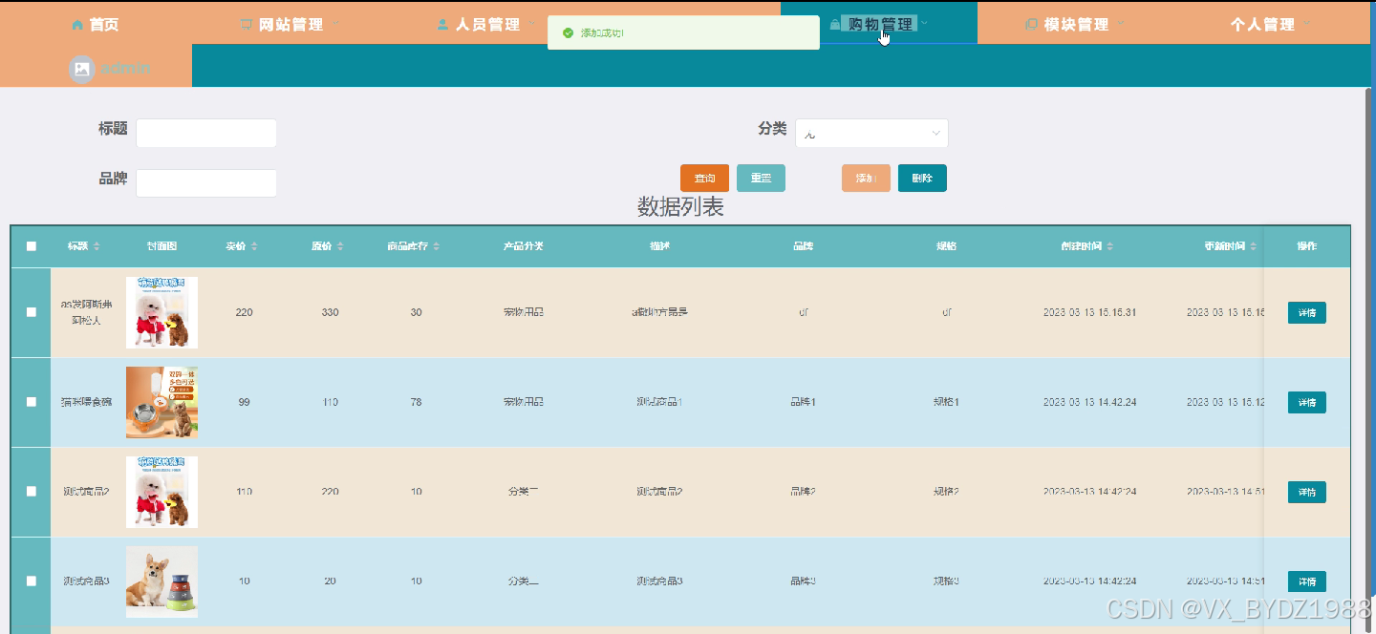Sort table by 卖价 column arrows

[254, 246]
